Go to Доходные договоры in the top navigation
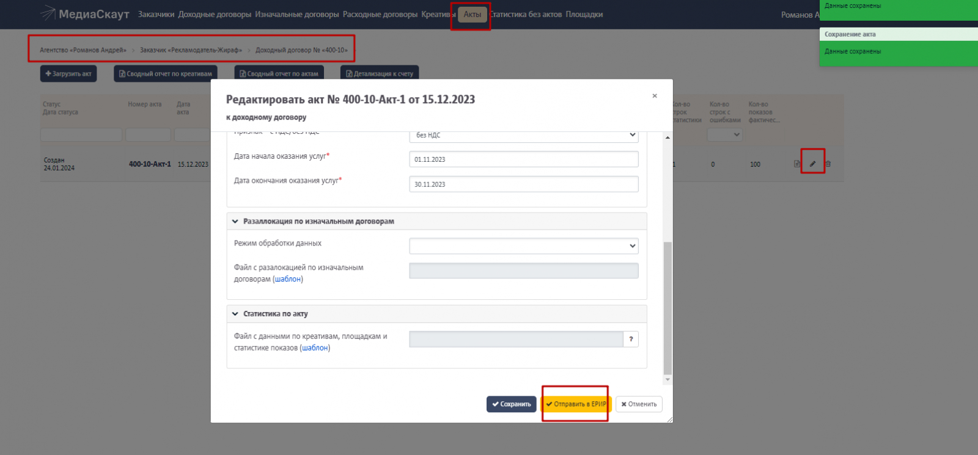The width and height of the screenshot is (978, 455). tap(215, 14)
